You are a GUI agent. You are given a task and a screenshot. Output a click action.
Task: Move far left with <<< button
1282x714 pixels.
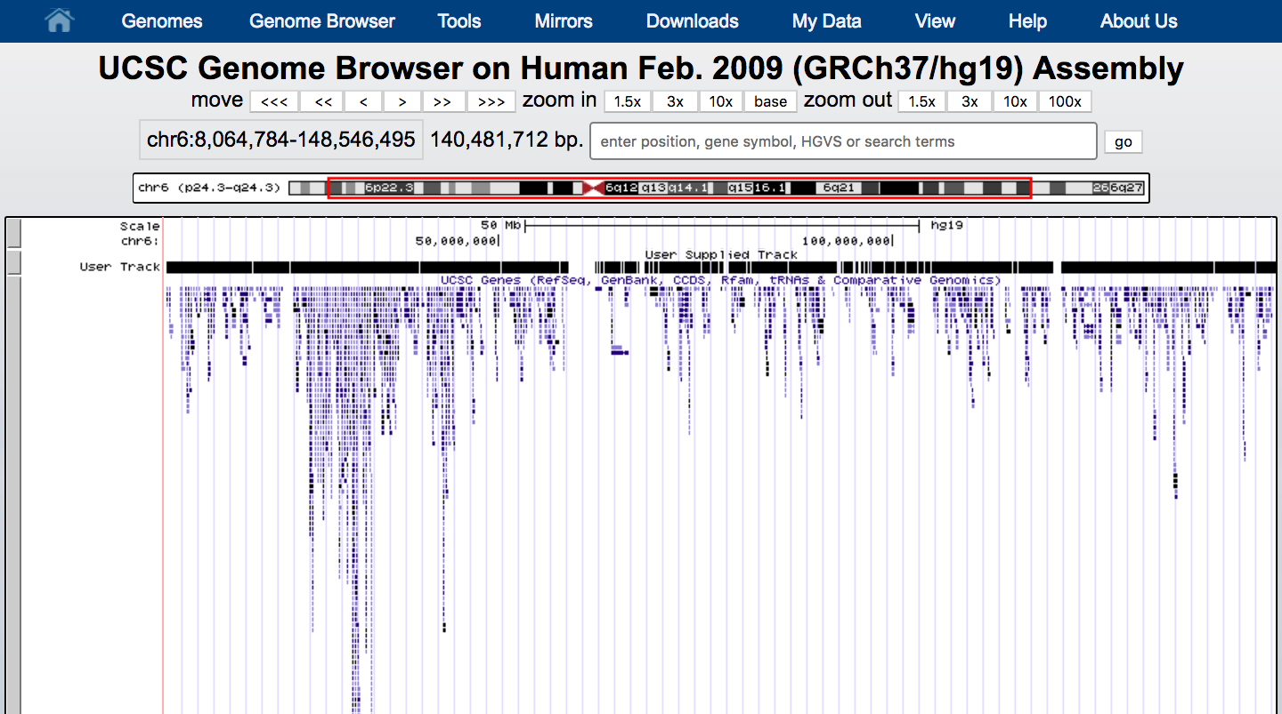[274, 101]
